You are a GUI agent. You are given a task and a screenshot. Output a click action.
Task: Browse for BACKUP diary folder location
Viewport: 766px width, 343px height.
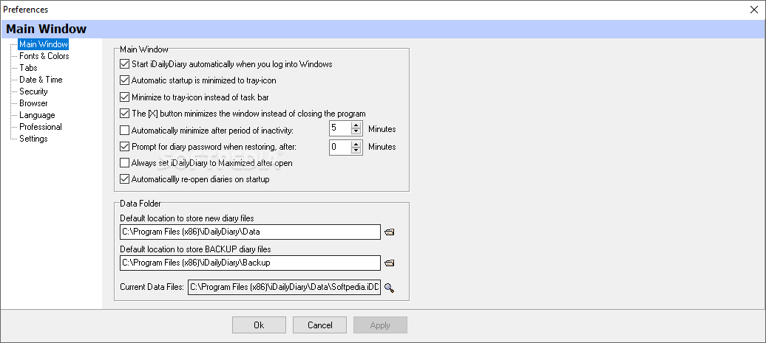389,263
